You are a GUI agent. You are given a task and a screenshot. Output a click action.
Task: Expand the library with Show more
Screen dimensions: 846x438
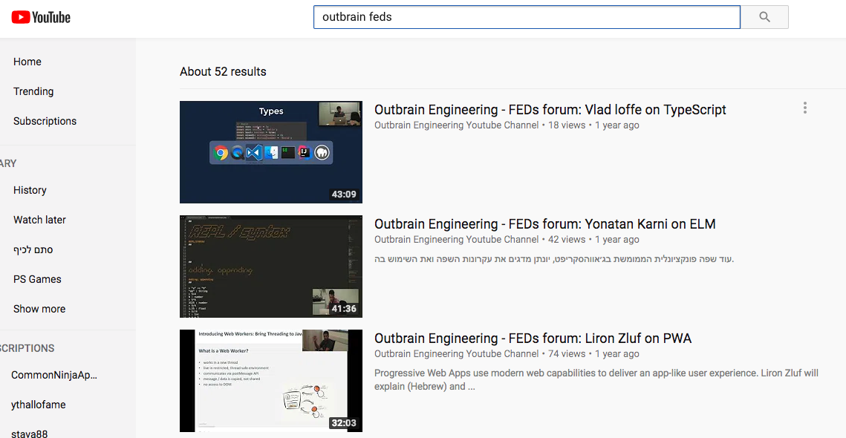39,309
